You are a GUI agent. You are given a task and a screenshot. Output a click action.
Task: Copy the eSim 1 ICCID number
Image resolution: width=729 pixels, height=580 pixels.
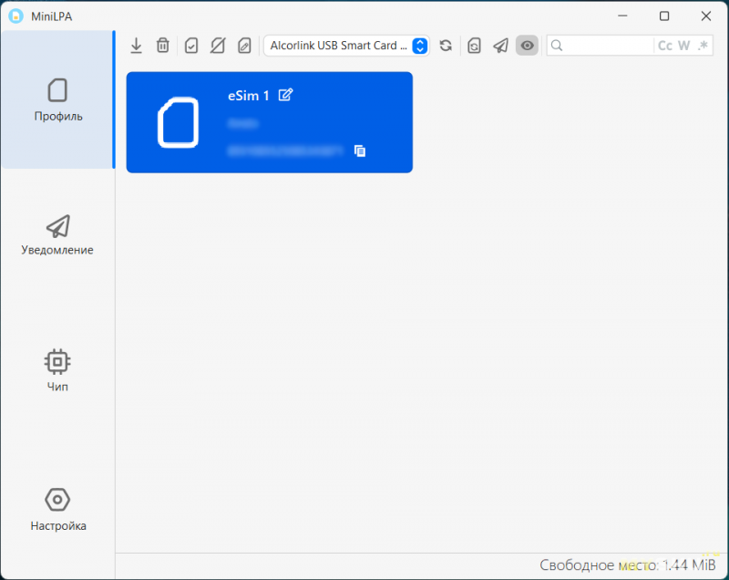(x=360, y=150)
